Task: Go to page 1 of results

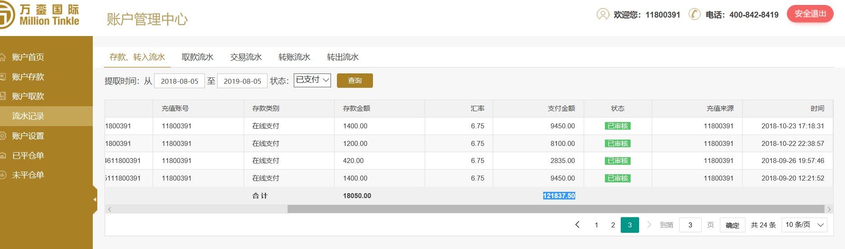Action: [x=596, y=225]
